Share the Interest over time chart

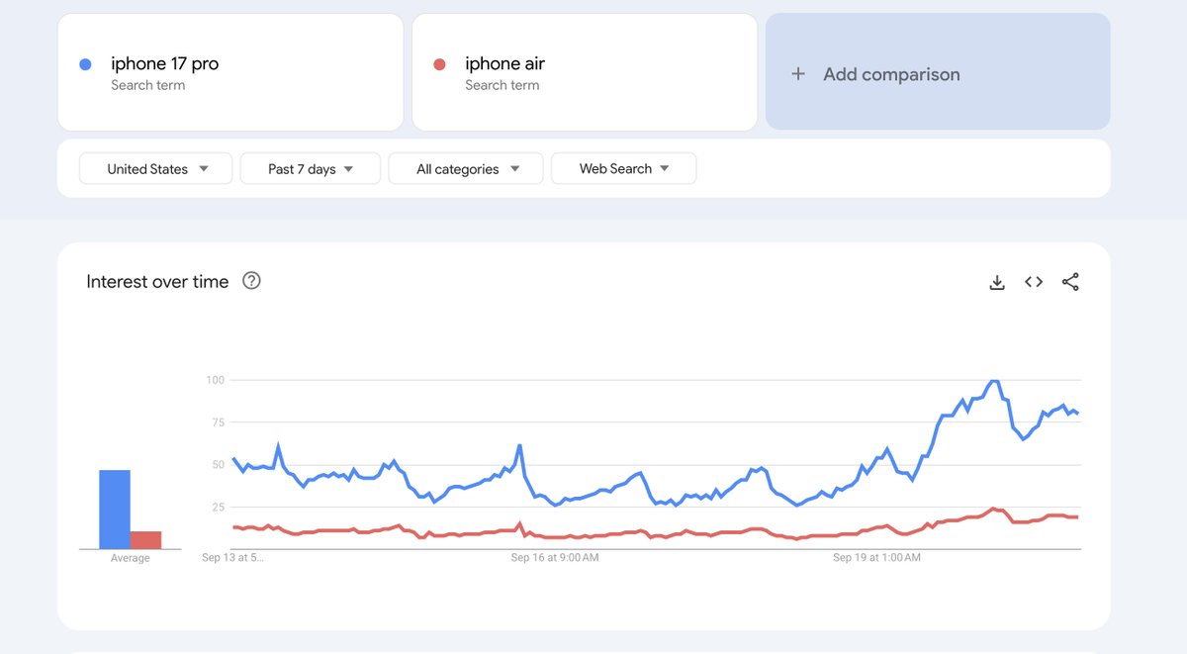pyautogui.click(x=1070, y=282)
